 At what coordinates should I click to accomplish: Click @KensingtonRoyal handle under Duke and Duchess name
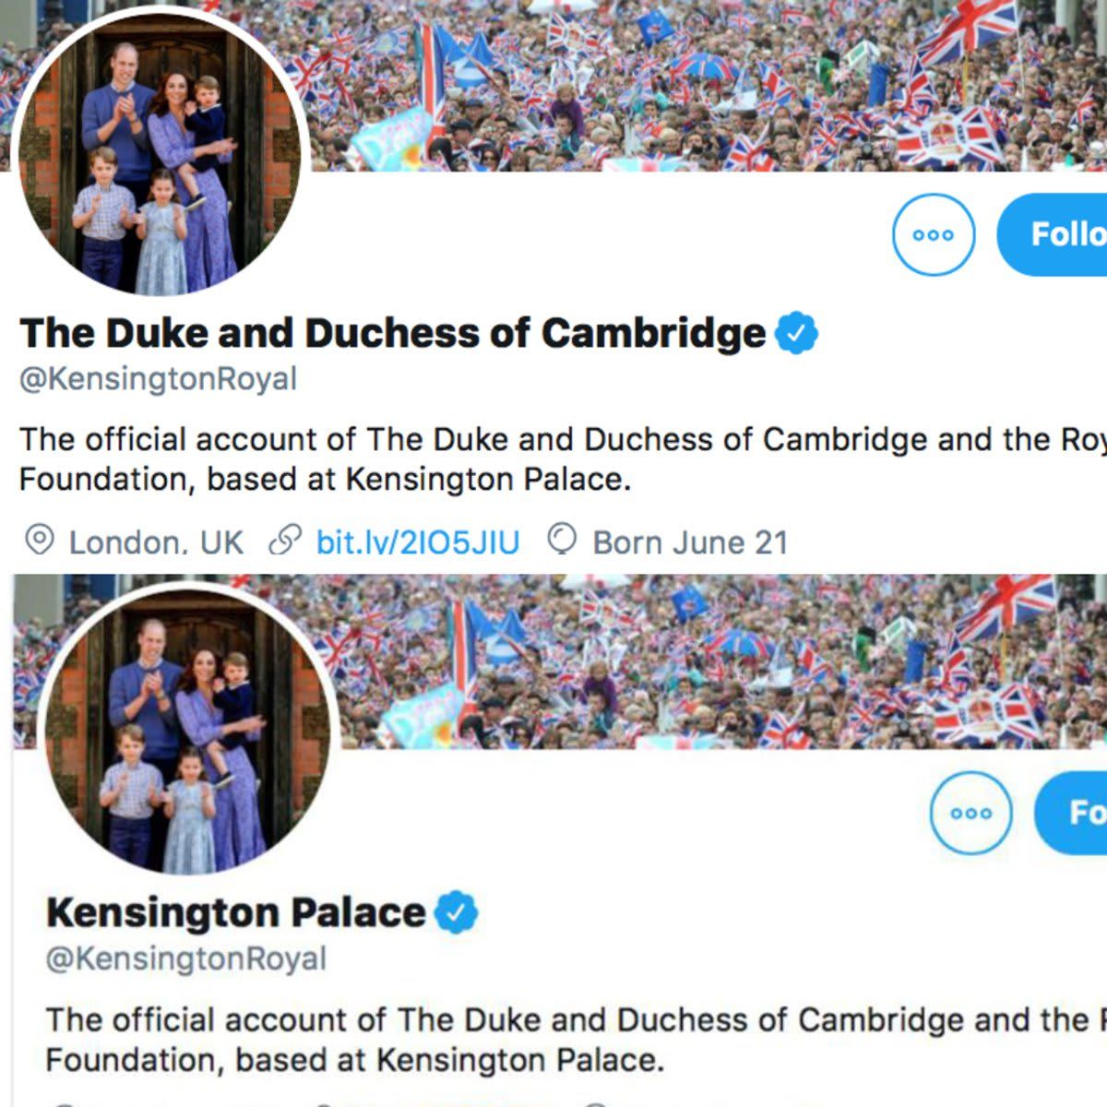159,379
